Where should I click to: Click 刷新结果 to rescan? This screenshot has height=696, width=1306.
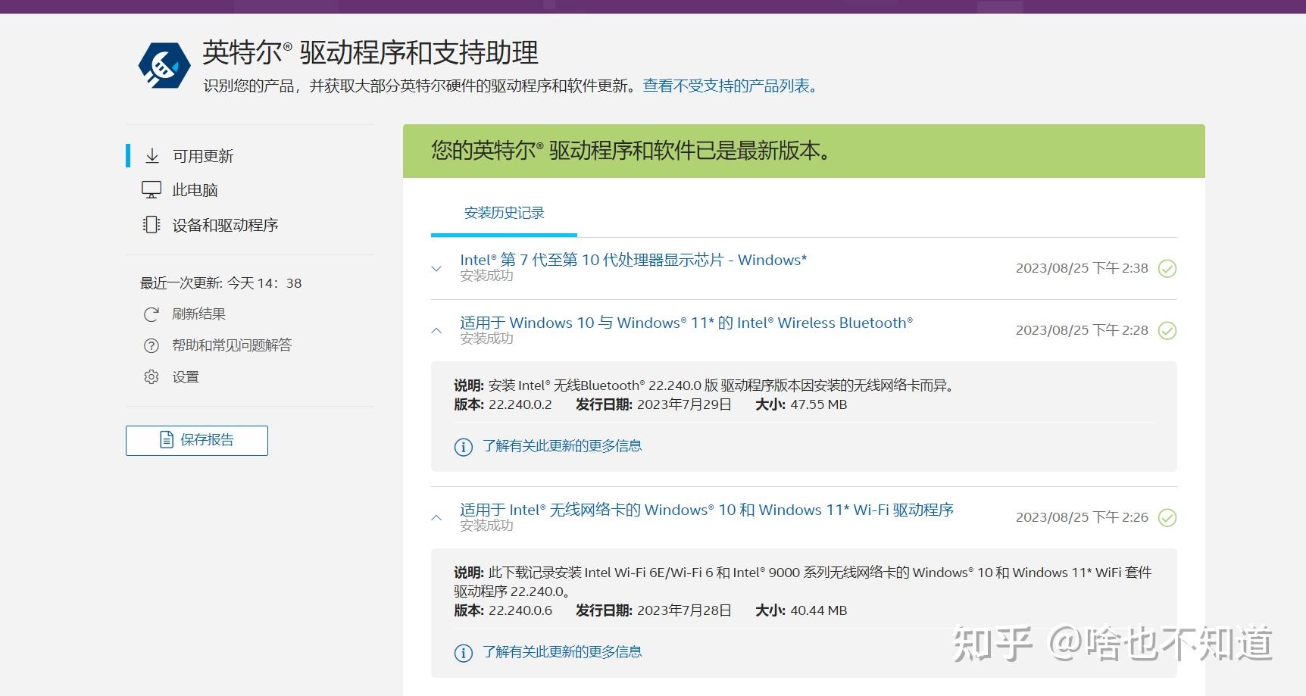pyautogui.click(x=198, y=314)
